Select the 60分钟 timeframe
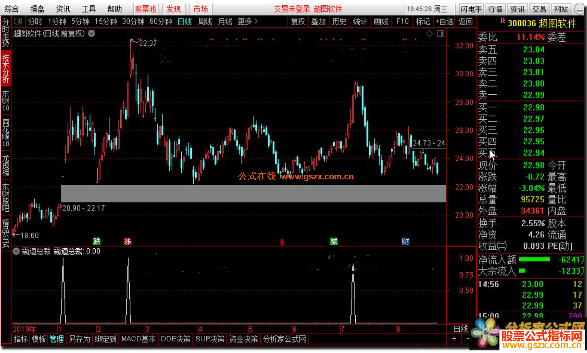 (160, 22)
